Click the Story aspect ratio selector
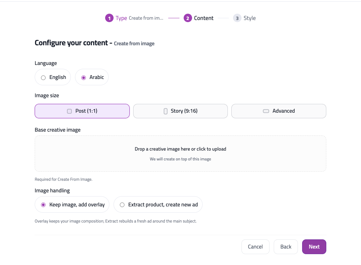Screen dimensions: 361x265 180,111
